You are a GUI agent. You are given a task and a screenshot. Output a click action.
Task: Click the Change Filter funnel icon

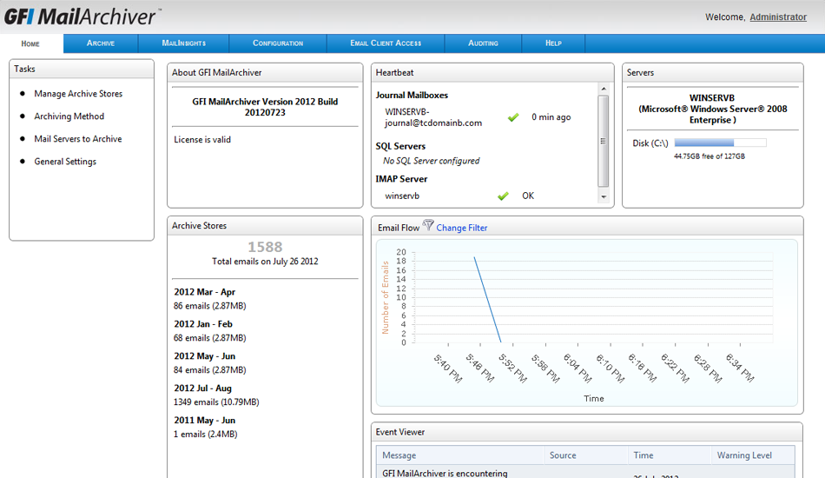[428, 225]
